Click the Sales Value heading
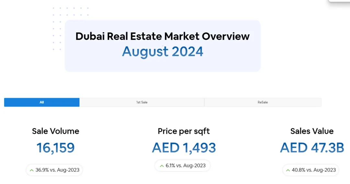The width and height of the screenshot is (350, 184). pos(312,131)
